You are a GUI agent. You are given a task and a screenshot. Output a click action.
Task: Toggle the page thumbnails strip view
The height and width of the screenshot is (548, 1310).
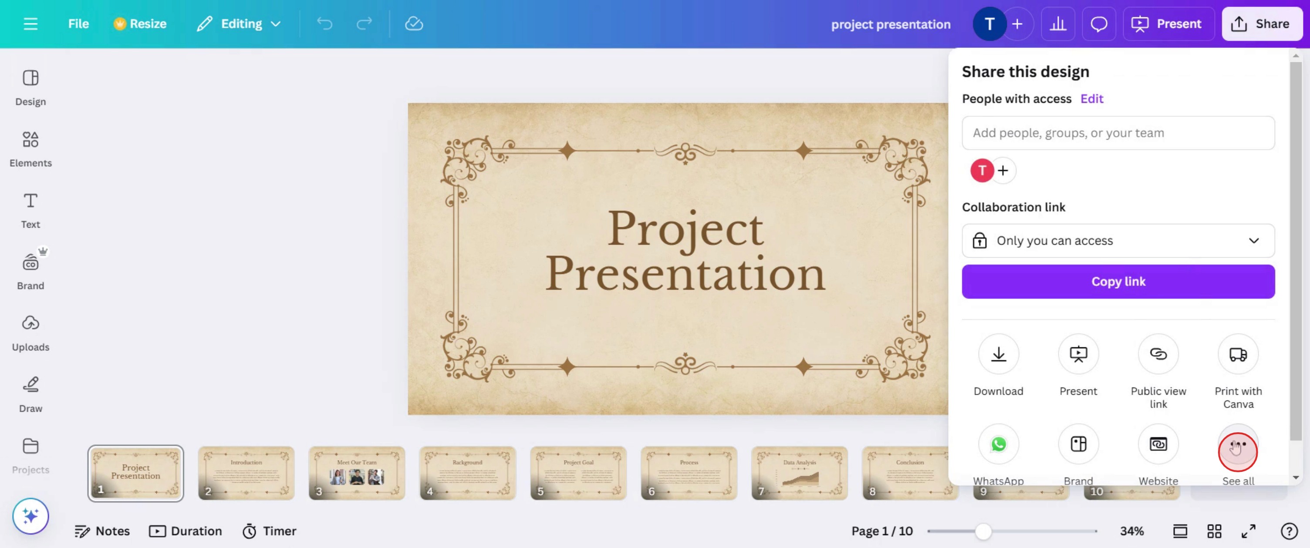(x=1180, y=531)
